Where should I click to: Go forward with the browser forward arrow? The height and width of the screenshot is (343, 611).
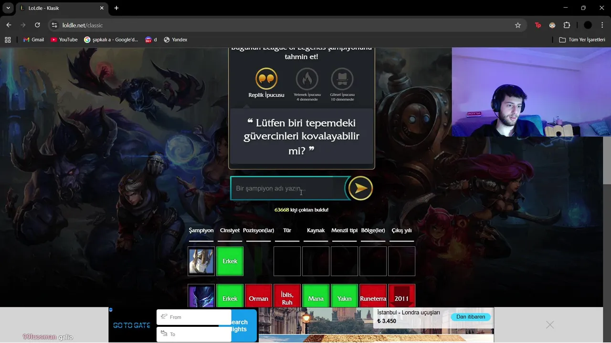23,25
